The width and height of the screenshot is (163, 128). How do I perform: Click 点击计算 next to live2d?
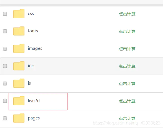click(127, 101)
